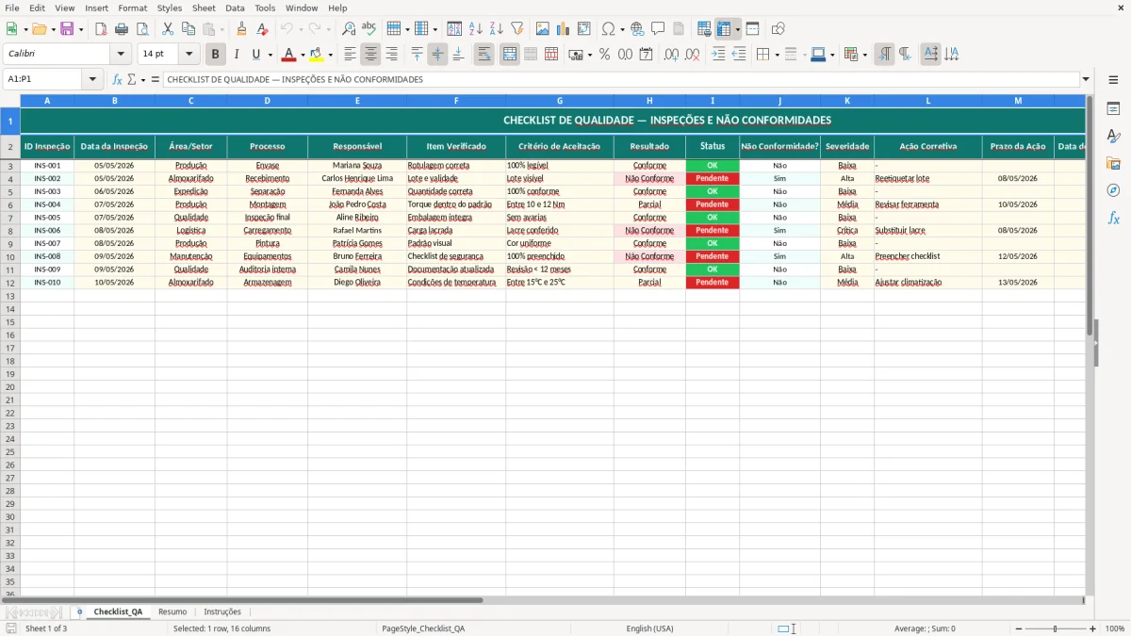Click the Clear Direct Formatting icon
The width and height of the screenshot is (1131, 636).
tap(262, 29)
